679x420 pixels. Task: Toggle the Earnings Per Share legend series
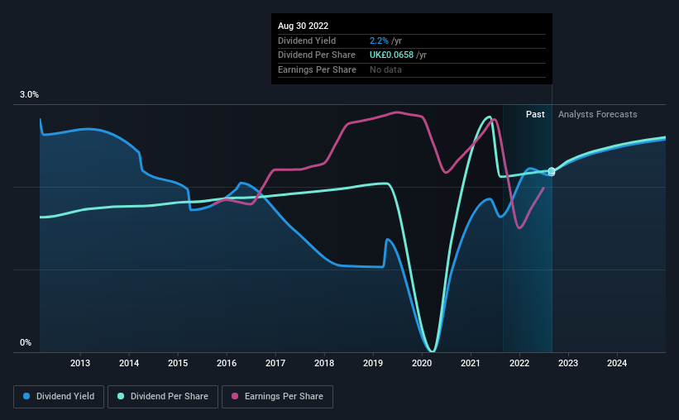tap(277, 397)
